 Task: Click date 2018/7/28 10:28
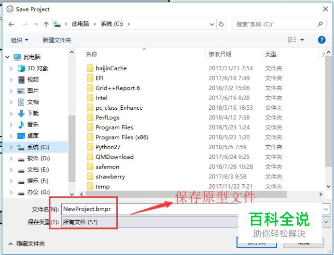[231, 166]
